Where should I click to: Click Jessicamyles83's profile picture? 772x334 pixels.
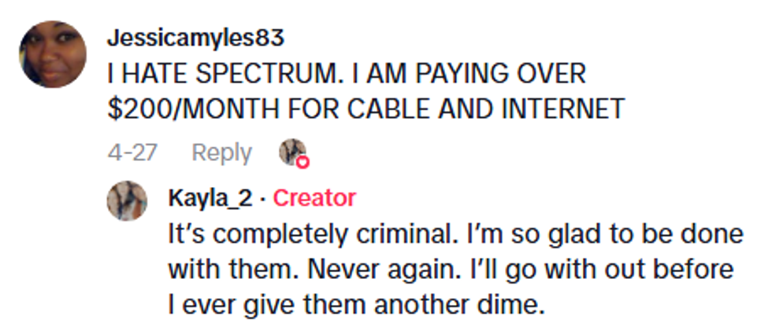pyautogui.click(x=52, y=54)
